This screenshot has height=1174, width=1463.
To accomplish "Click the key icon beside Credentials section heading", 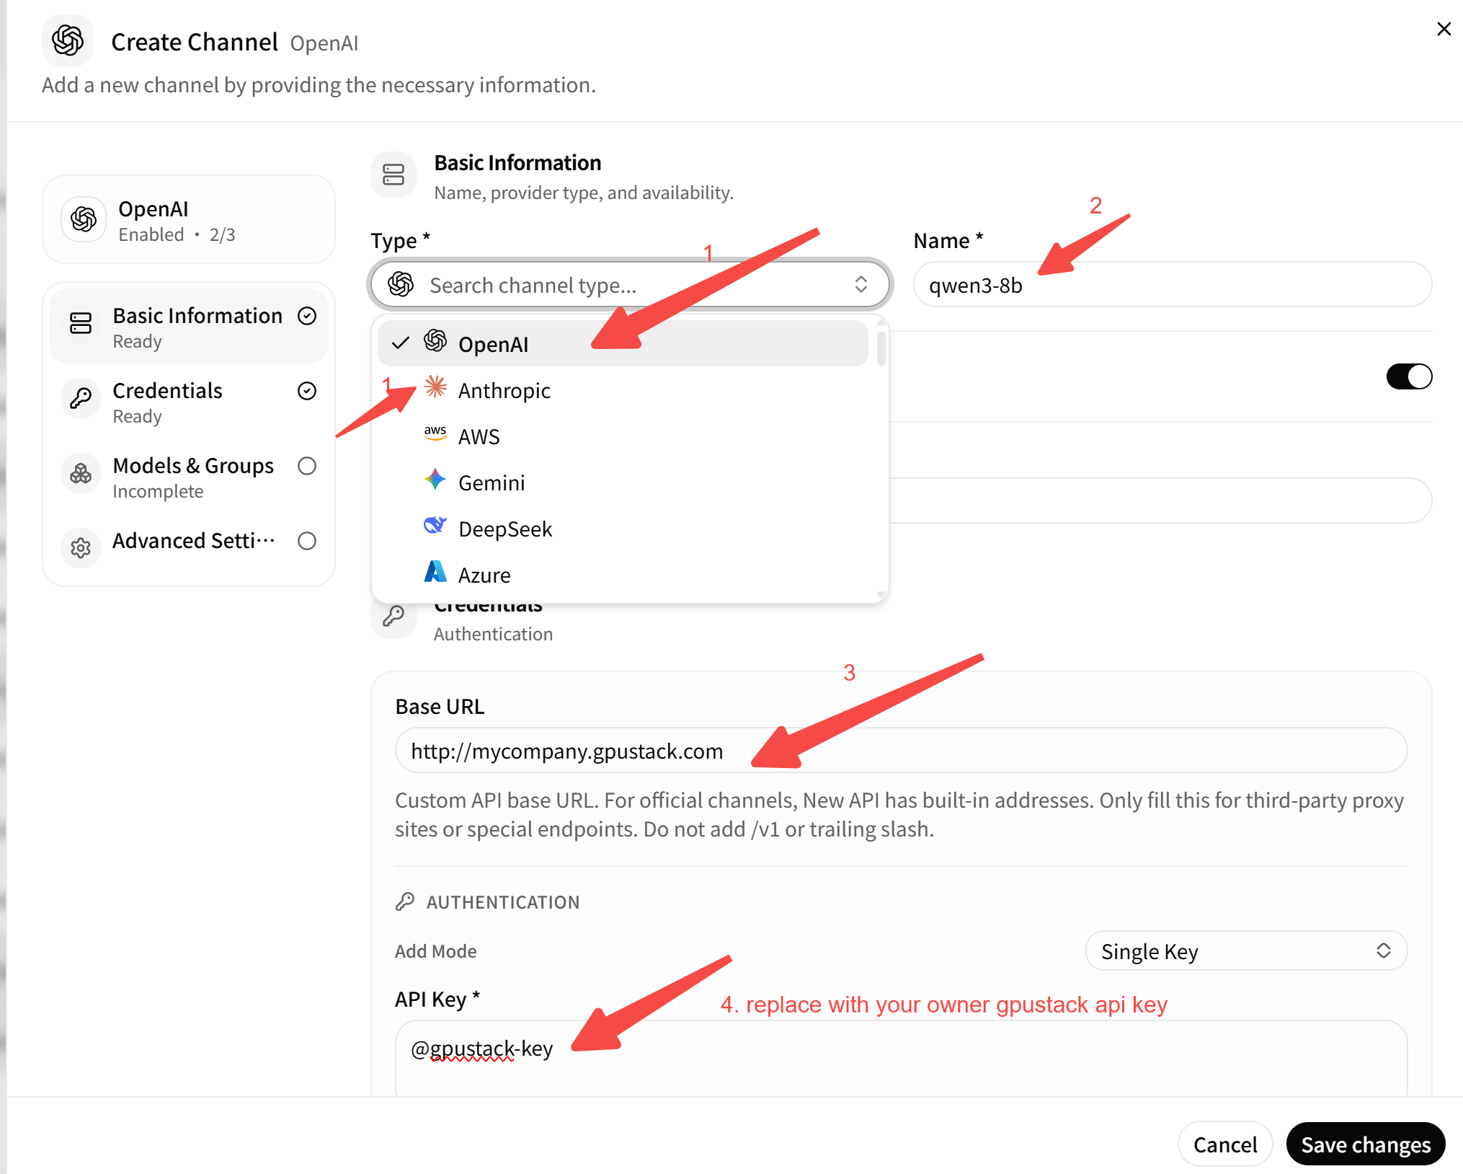I will (393, 616).
